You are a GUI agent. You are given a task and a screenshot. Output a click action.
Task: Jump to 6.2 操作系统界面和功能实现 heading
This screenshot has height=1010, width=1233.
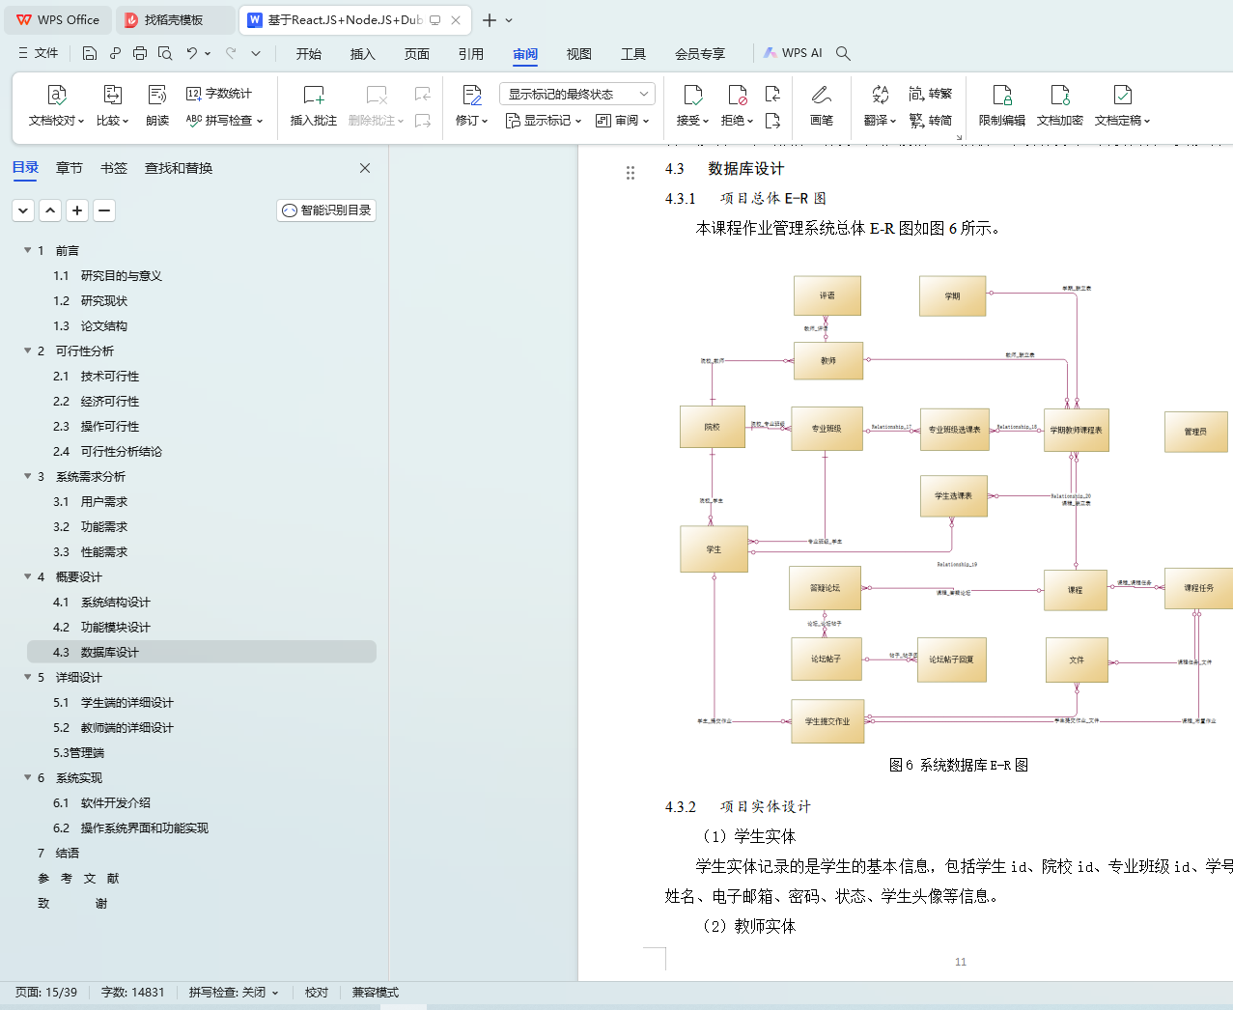[130, 828]
